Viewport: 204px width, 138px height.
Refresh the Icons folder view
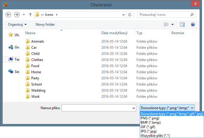130,14
